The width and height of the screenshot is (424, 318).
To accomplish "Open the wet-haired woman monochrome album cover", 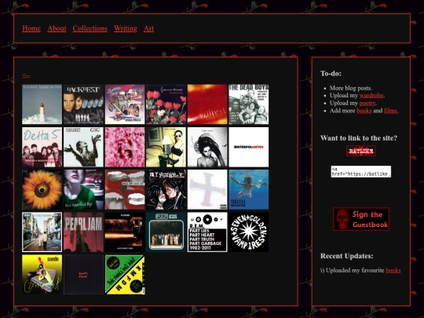I will click(207, 147).
